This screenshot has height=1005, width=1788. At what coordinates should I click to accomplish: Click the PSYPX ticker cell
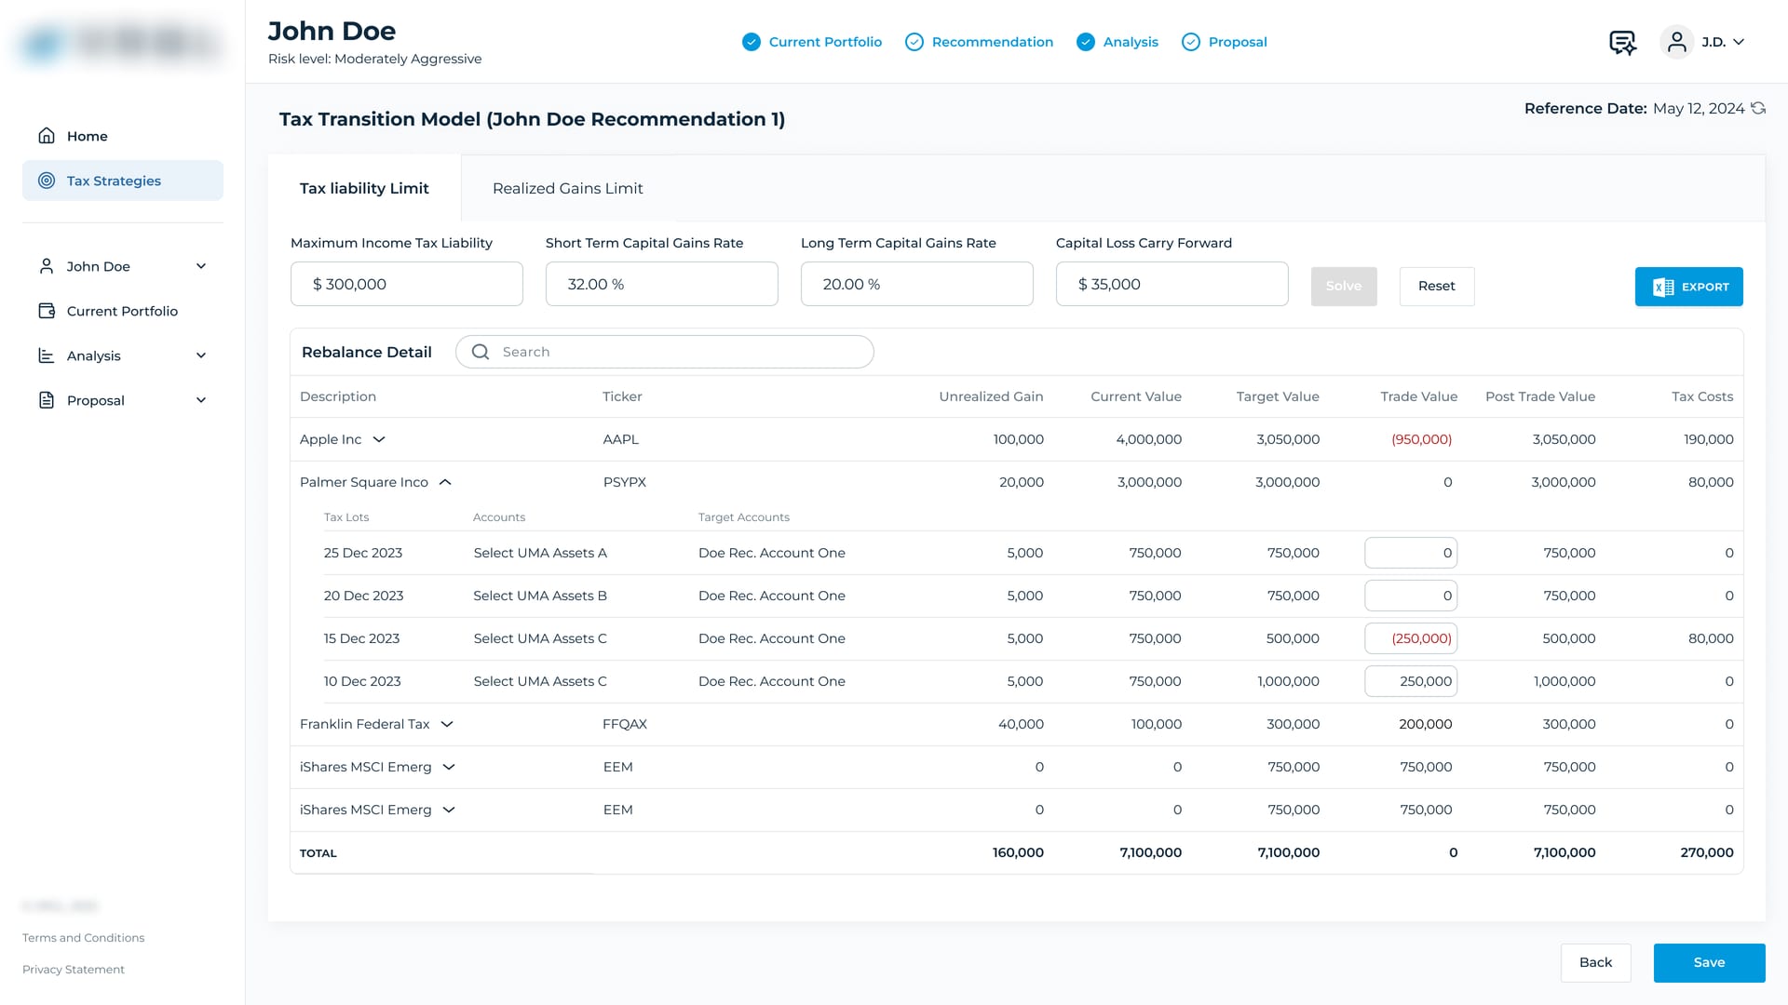pos(624,482)
